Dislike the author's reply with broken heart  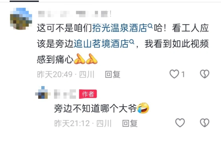pos(205,123)
